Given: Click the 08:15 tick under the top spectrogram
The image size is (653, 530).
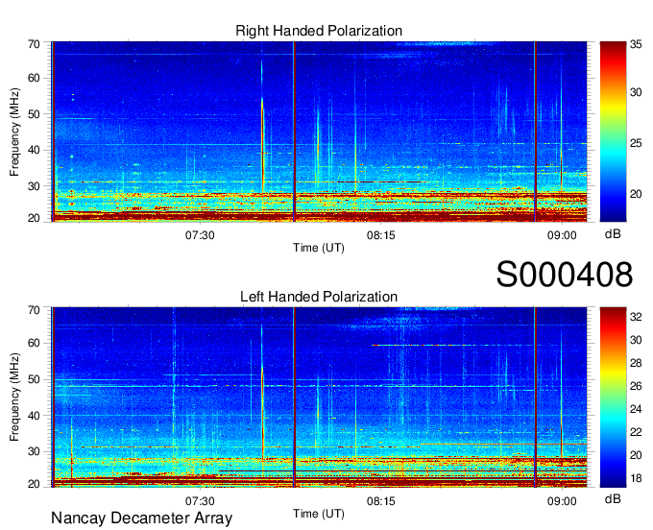Looking at the screenshot, I should (x=380, y=235).
